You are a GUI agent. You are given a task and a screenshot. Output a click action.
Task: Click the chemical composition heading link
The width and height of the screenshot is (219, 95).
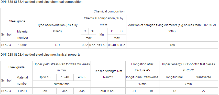tap(41, 2)
